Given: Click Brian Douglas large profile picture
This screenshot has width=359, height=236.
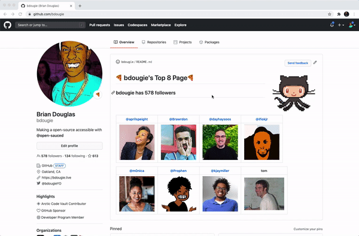Looking at the screenshot, I should click(x=69, y=74).
